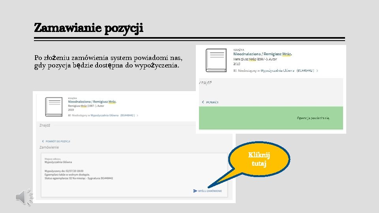Open Nieodnaleziona title link in order form
The image size is (379, 213).
click(92, 102)
